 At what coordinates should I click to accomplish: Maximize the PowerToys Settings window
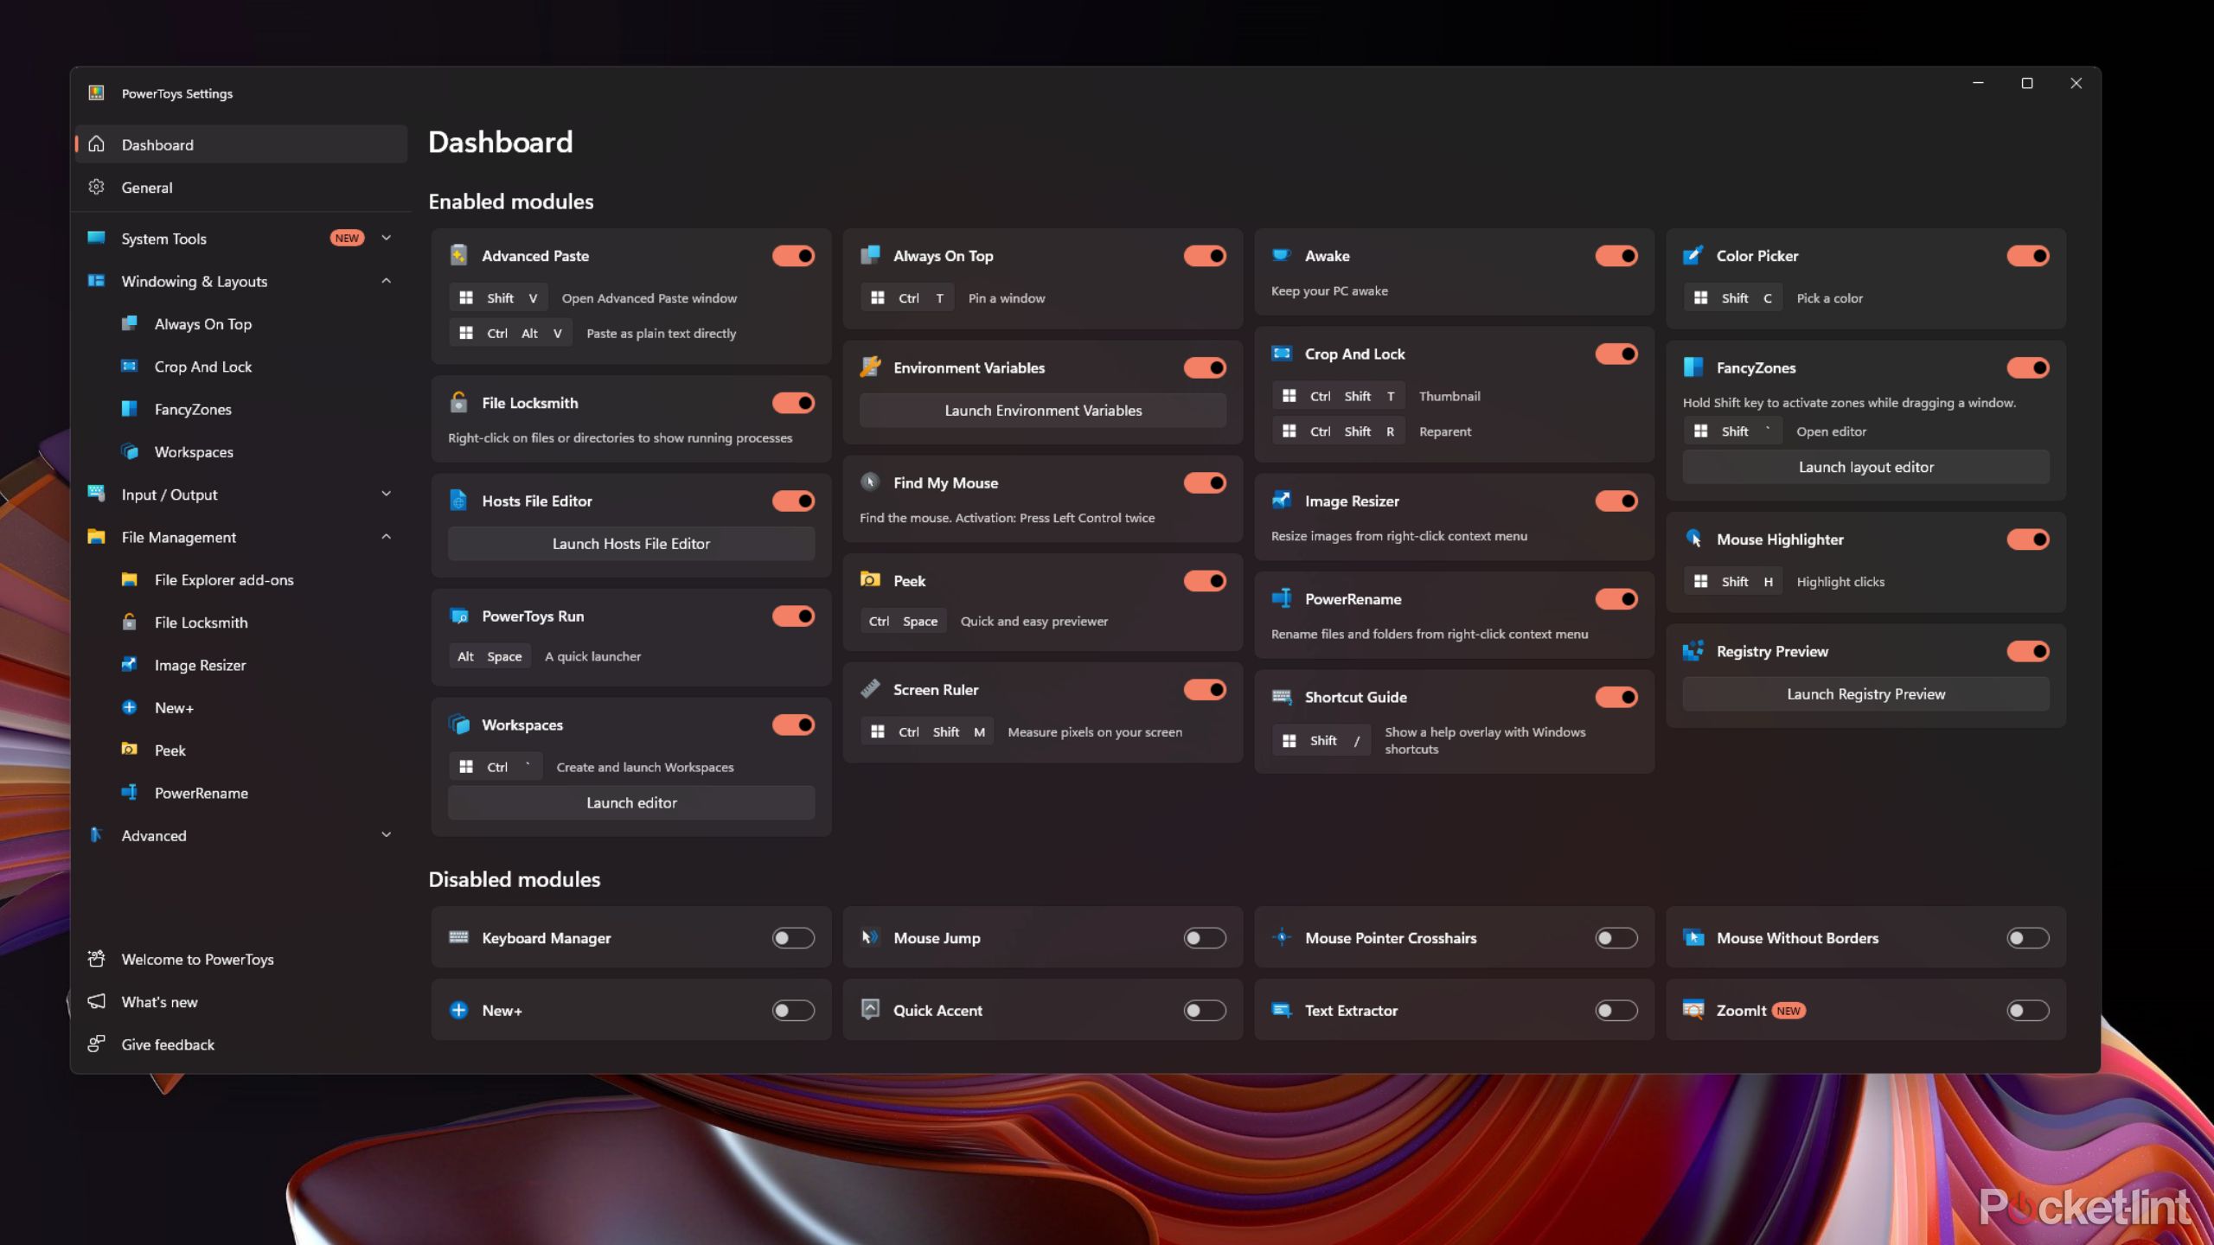tap(2026, 83)
